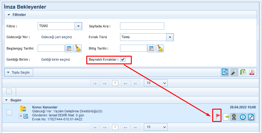Uncheck the Bayraklı Evraklar checkbox
Image resolution: width=262 pixels, height=133 pixels.
[122, 59]
